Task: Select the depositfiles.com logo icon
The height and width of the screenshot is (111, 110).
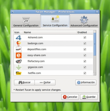Action: coord(18,49)
